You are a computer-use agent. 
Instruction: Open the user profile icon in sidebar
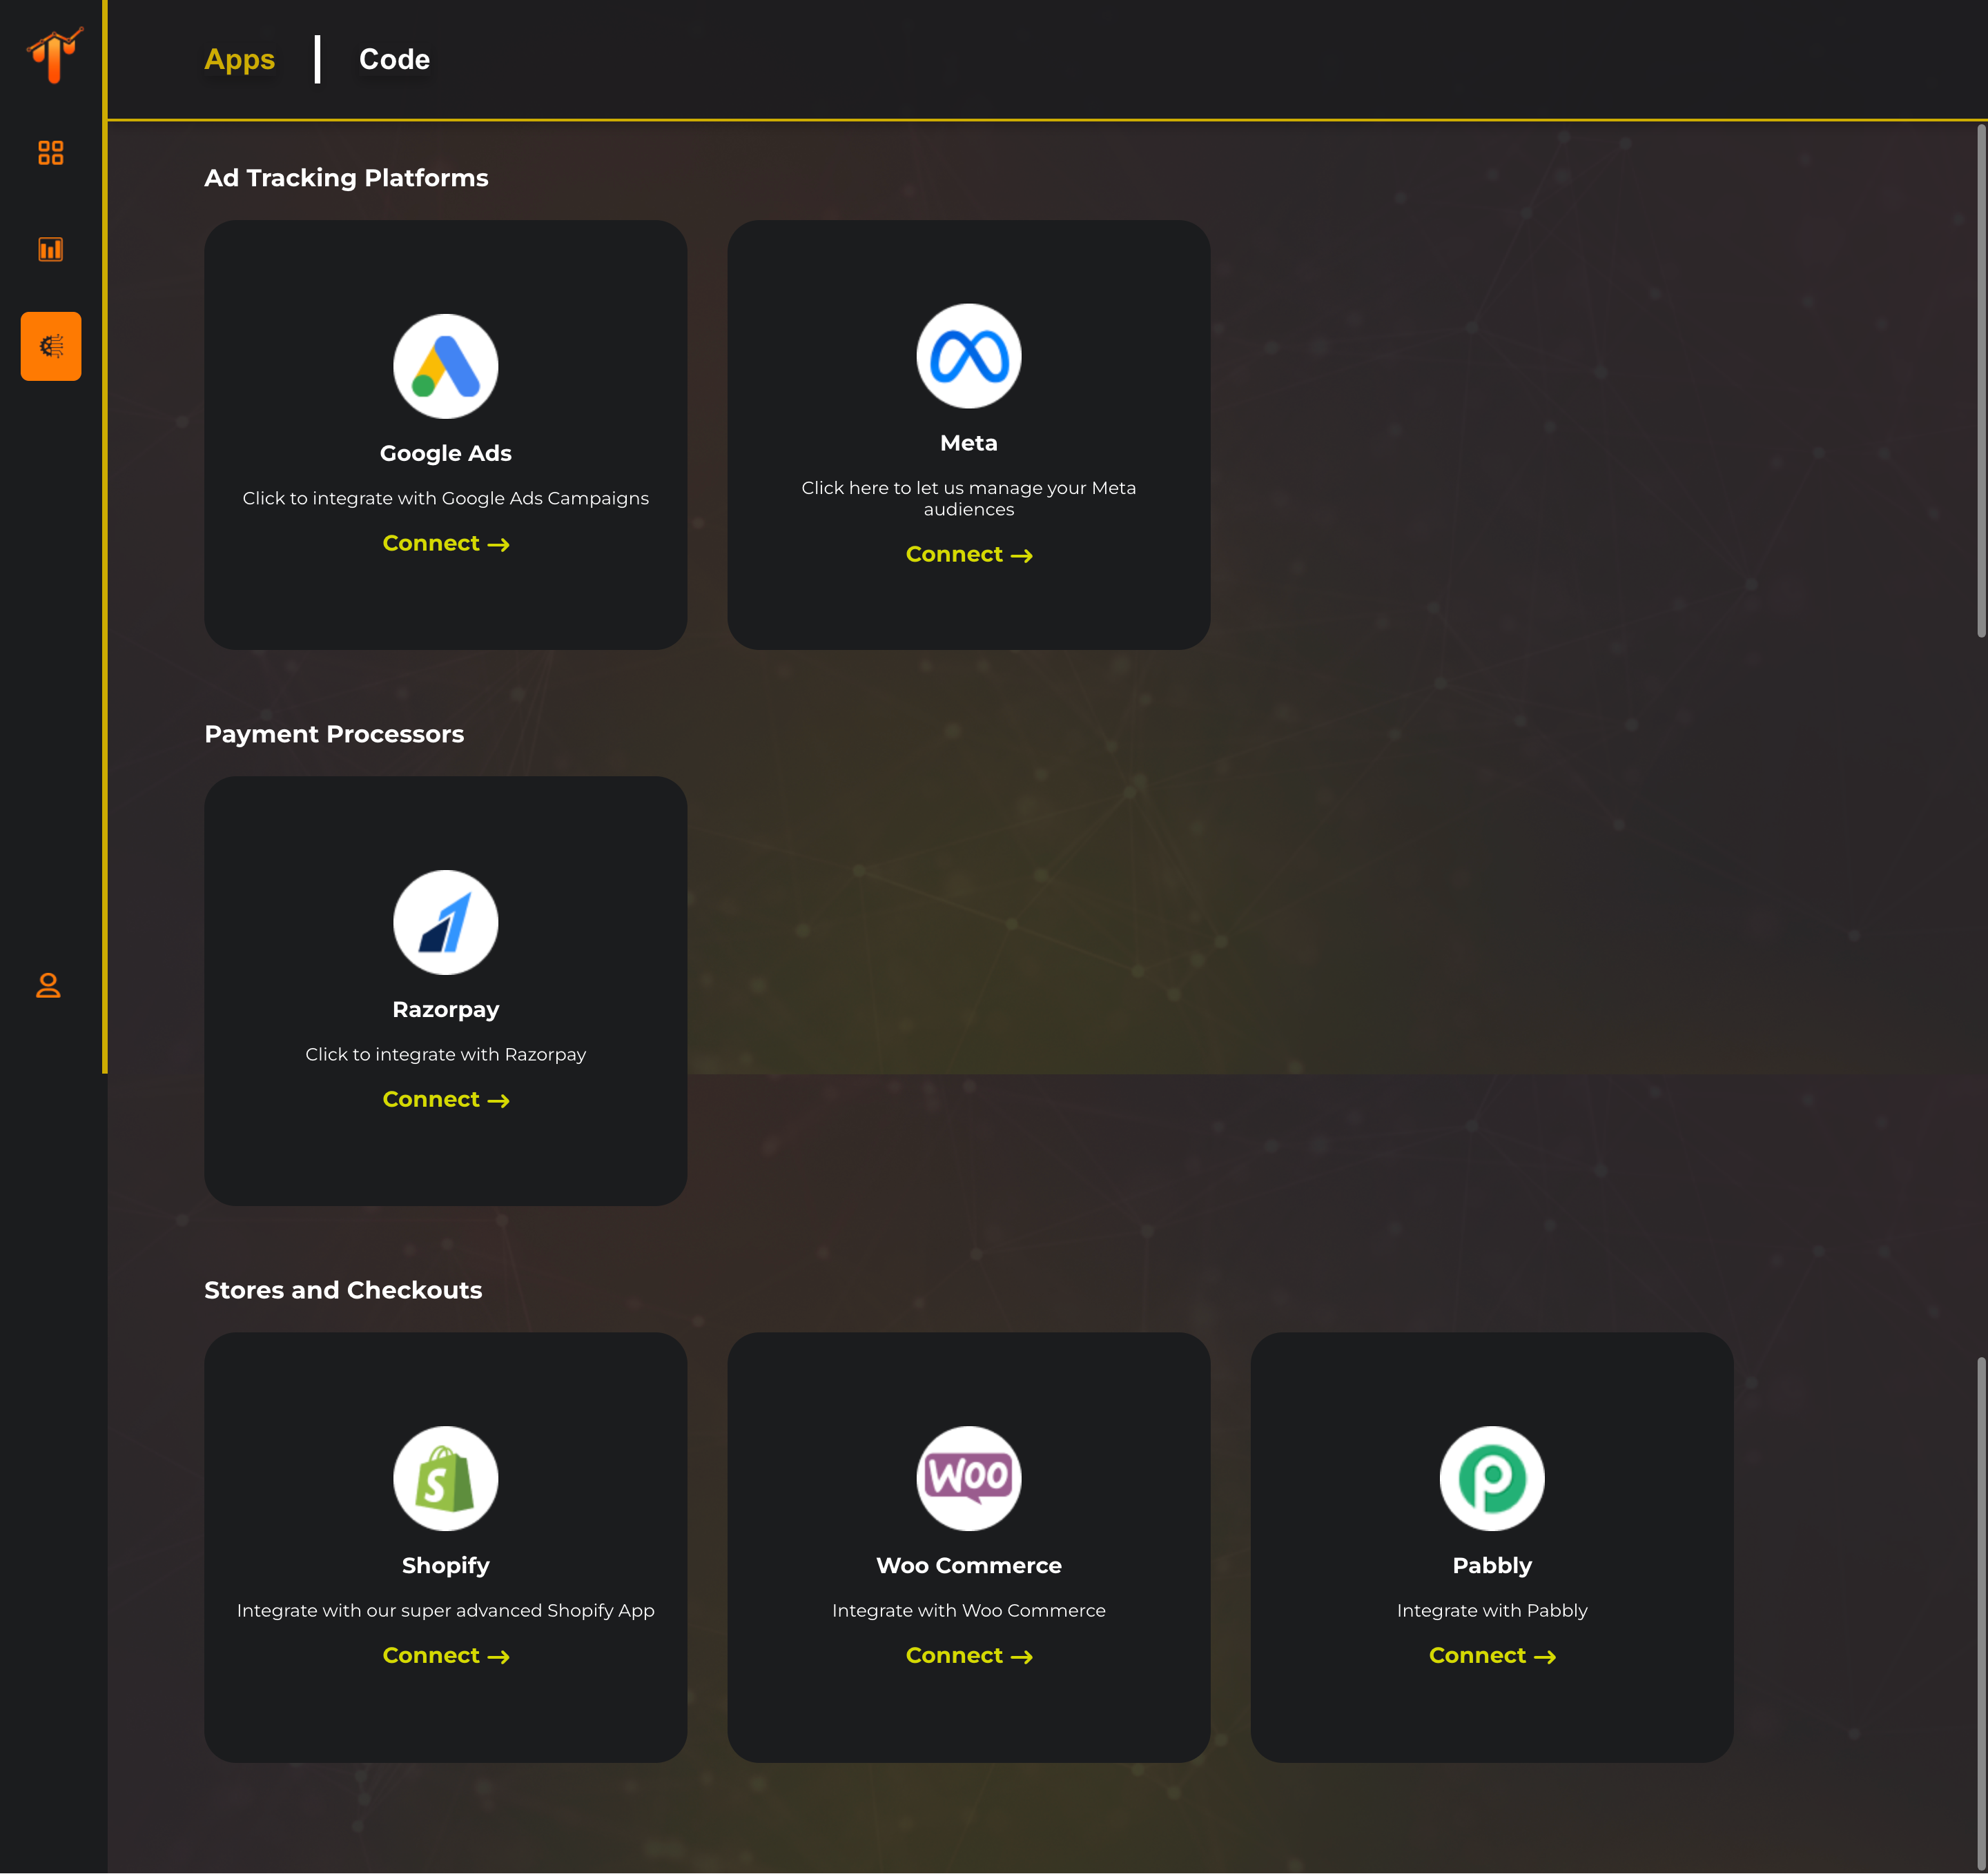click(49, 985)
